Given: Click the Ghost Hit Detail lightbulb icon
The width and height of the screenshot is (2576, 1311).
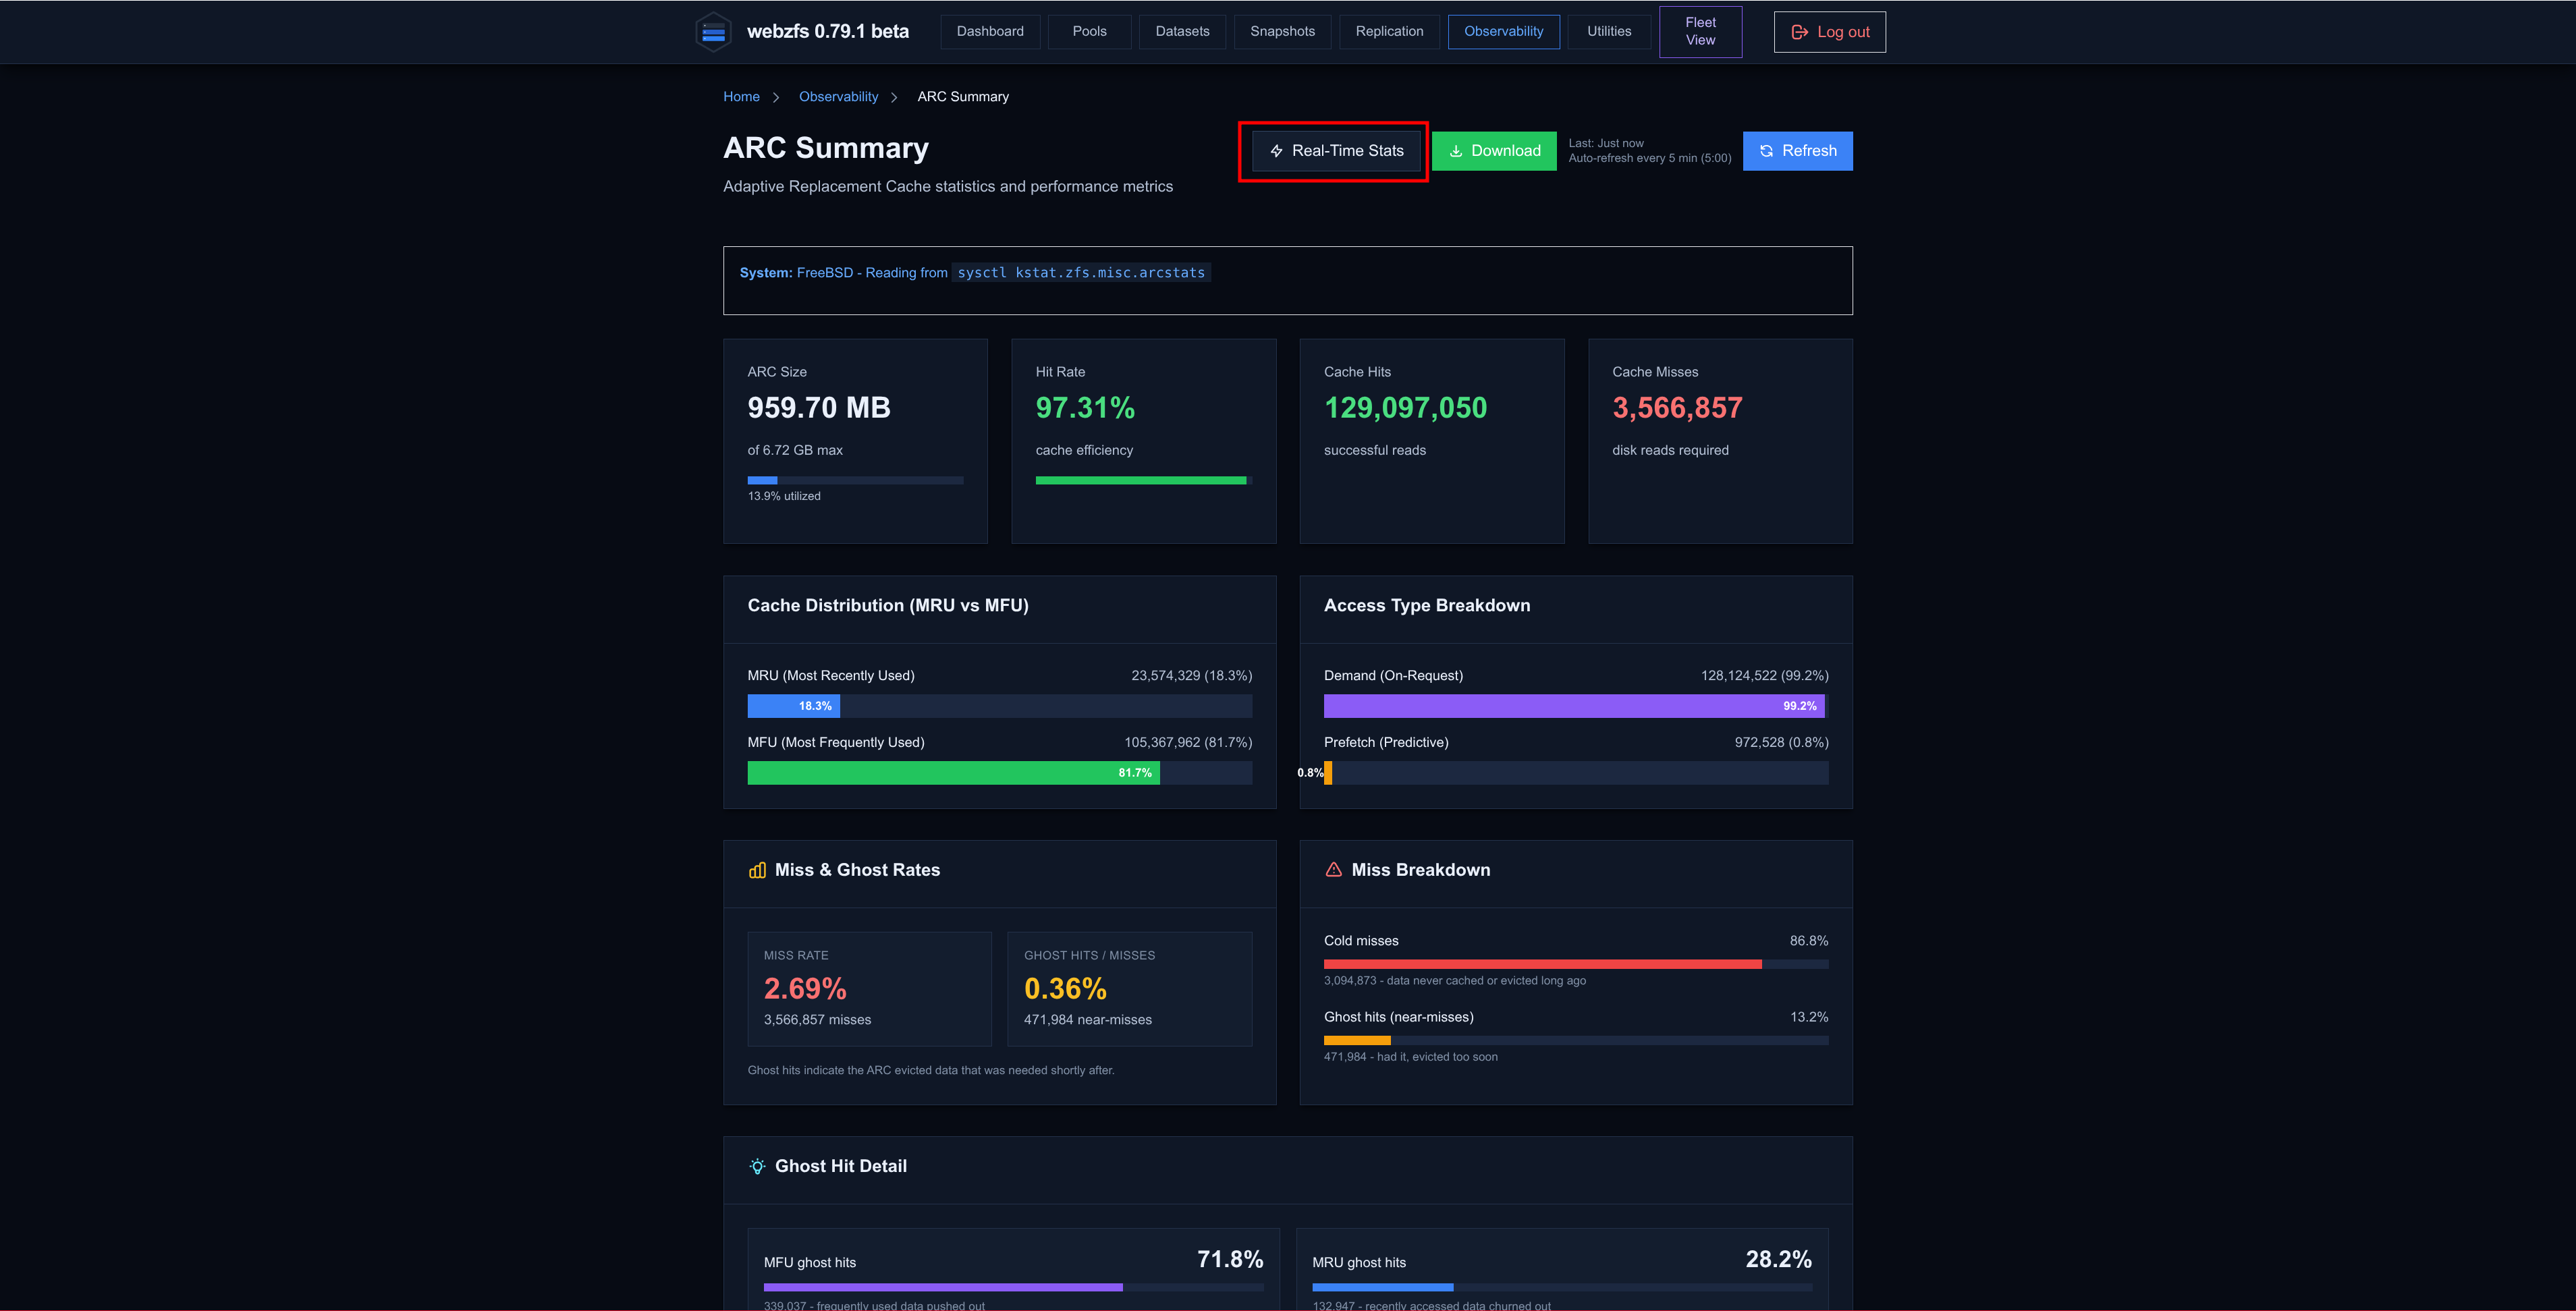Looking at the screenshot, I should 757,1166.
